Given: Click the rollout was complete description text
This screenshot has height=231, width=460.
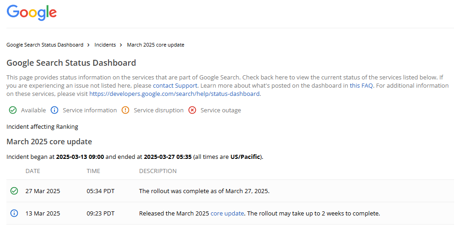Looking at the screenshot, I should pos(204,191).
